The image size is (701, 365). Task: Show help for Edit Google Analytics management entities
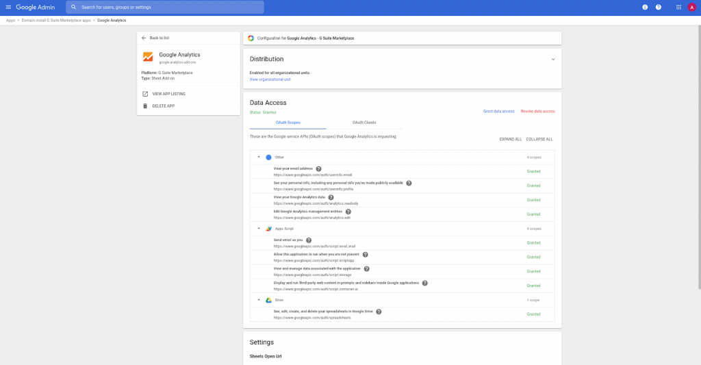[x=348, y=212]
